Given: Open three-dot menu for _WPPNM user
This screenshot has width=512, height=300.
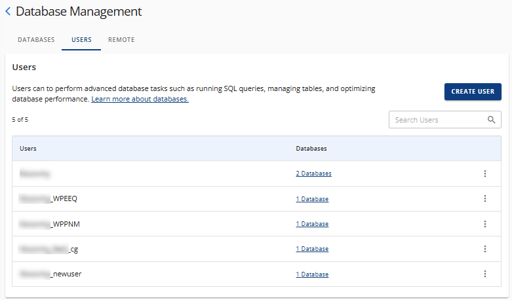Looking at the screenshot, I should tap(485, 224).
